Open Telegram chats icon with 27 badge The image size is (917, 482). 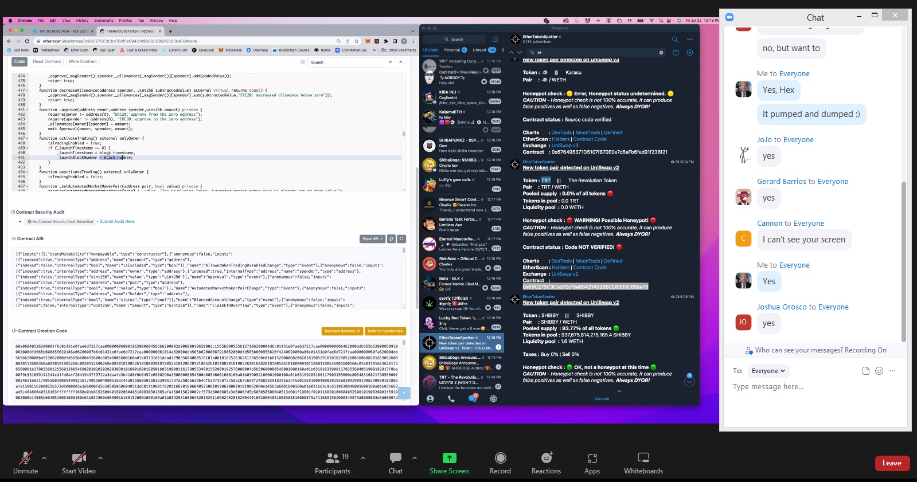pyautogui.click(x=473, y=398)
